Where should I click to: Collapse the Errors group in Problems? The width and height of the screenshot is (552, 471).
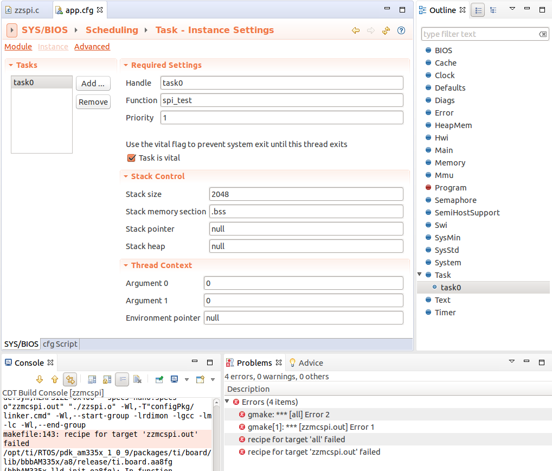point(227,401)
